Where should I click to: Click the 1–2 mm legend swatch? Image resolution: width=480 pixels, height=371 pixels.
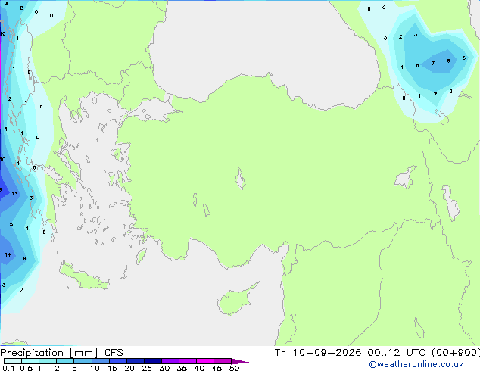[48, 361]
